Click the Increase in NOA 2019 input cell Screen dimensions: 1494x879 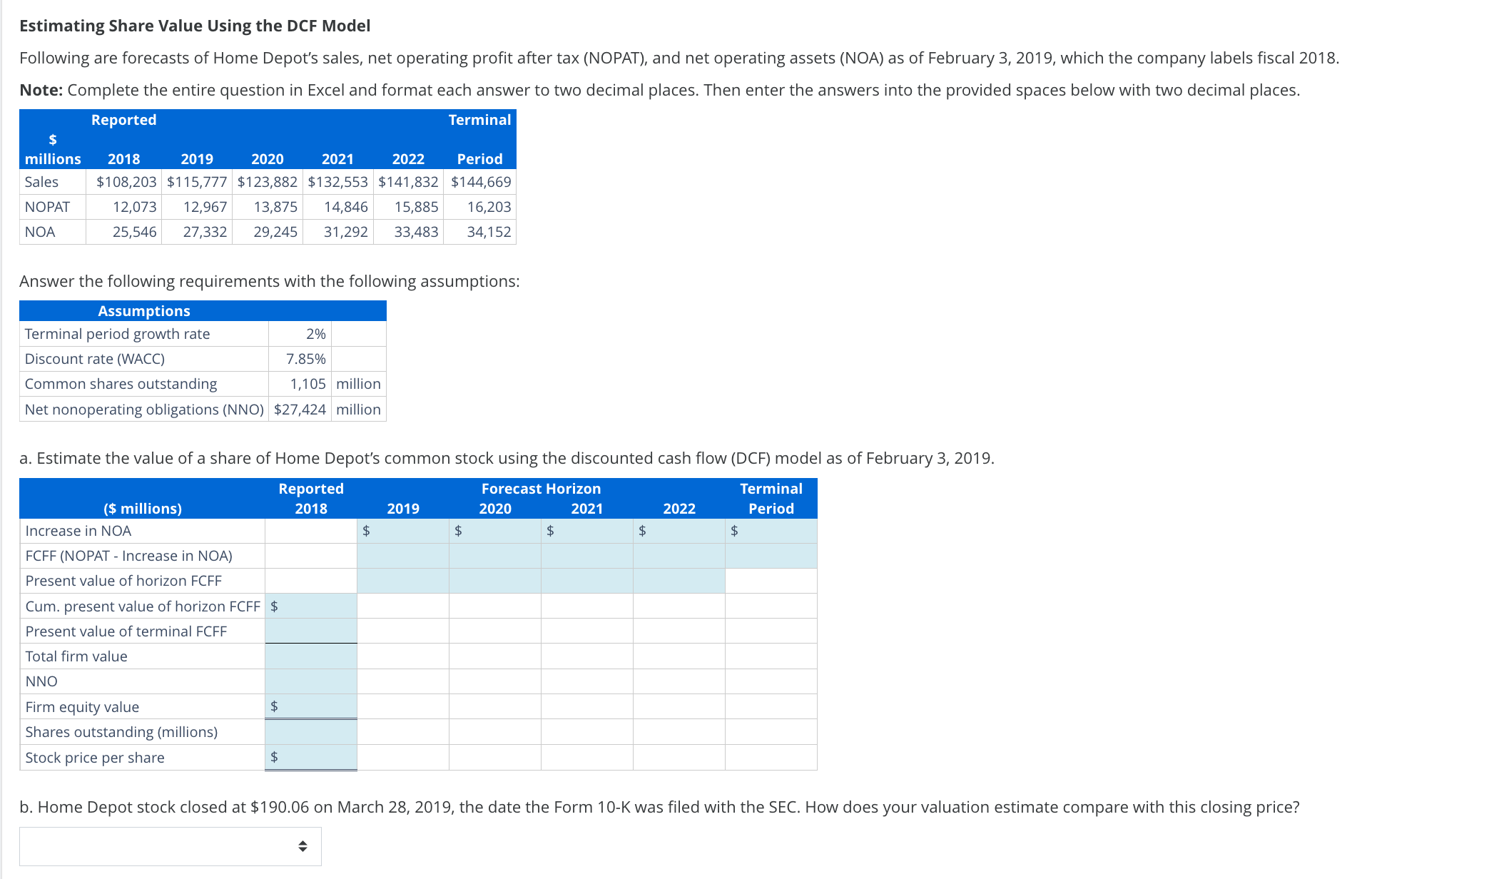point(403,530)
